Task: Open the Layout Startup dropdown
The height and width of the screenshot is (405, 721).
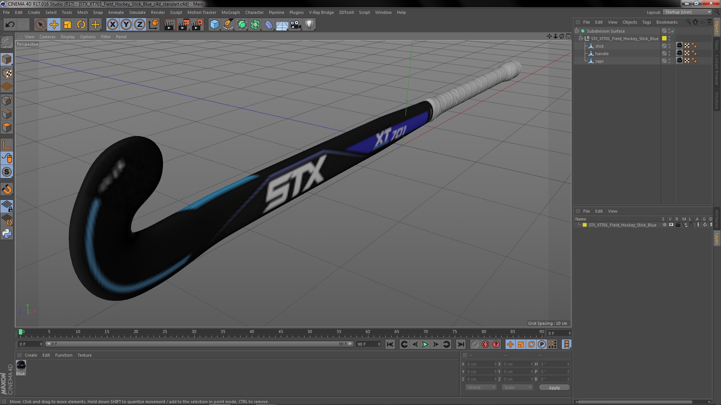Action: tap(687, 12)
